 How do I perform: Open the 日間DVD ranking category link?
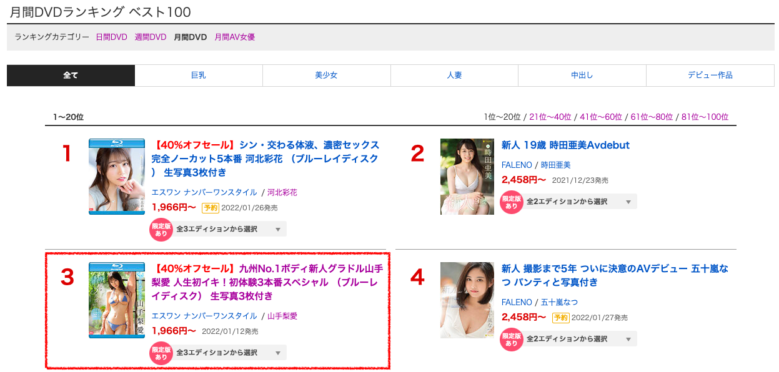(111, 37)
